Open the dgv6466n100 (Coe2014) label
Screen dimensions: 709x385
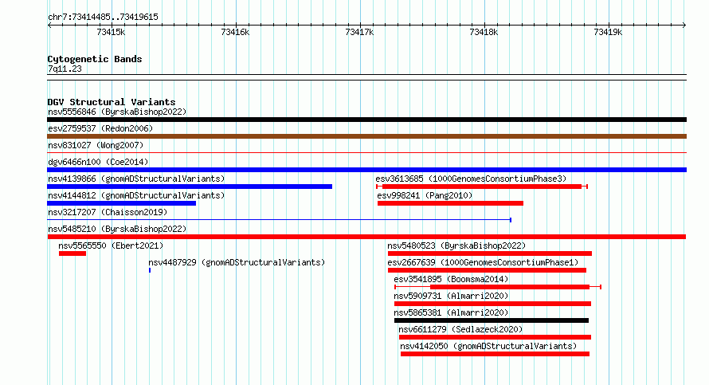(98, 162)
